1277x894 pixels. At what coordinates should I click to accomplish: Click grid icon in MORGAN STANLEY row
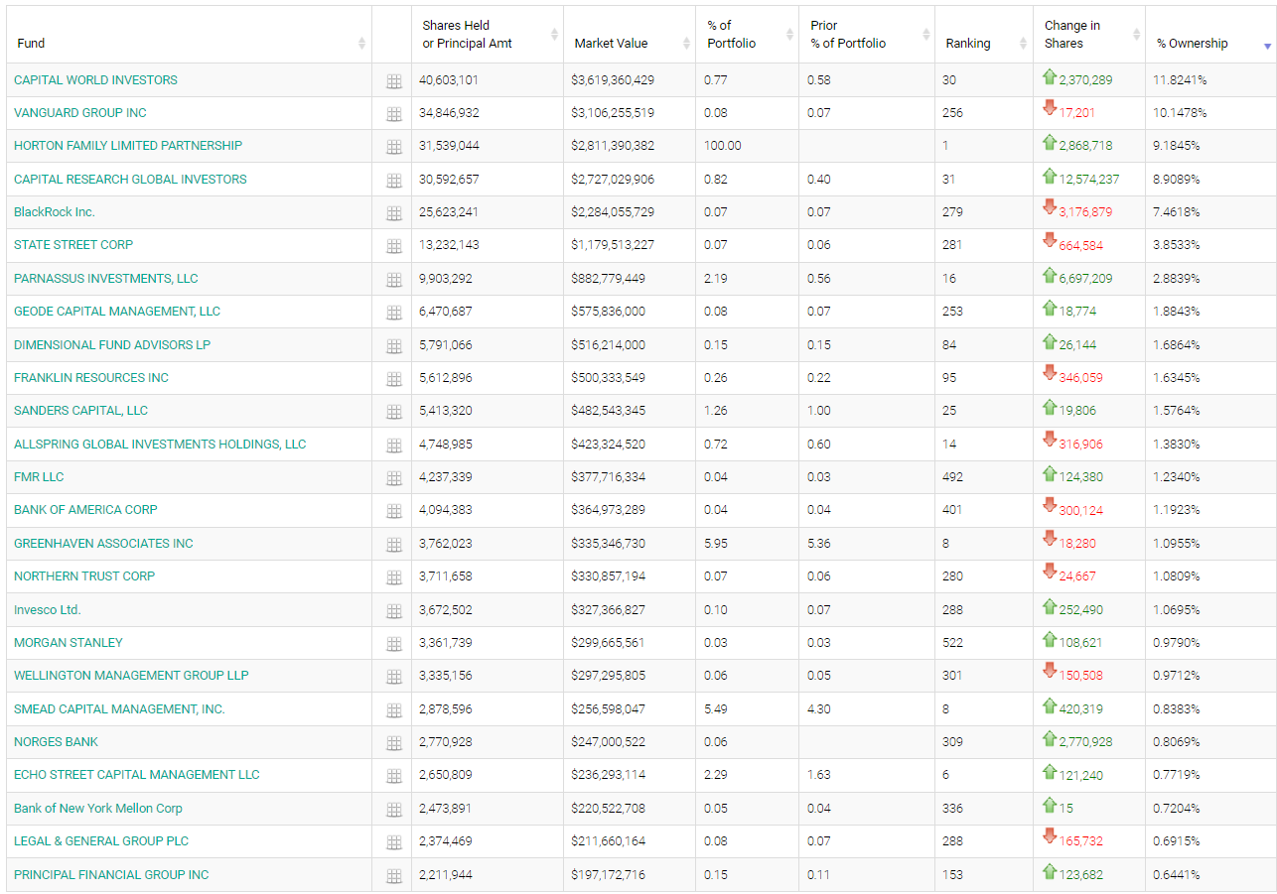coord(393,644)
